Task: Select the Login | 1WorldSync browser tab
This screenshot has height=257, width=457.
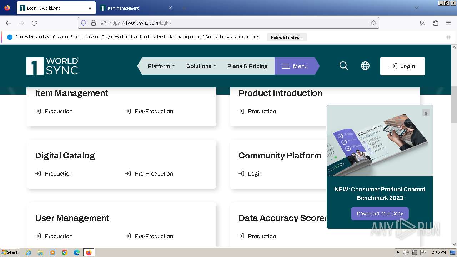Action: tap(56, 8)
